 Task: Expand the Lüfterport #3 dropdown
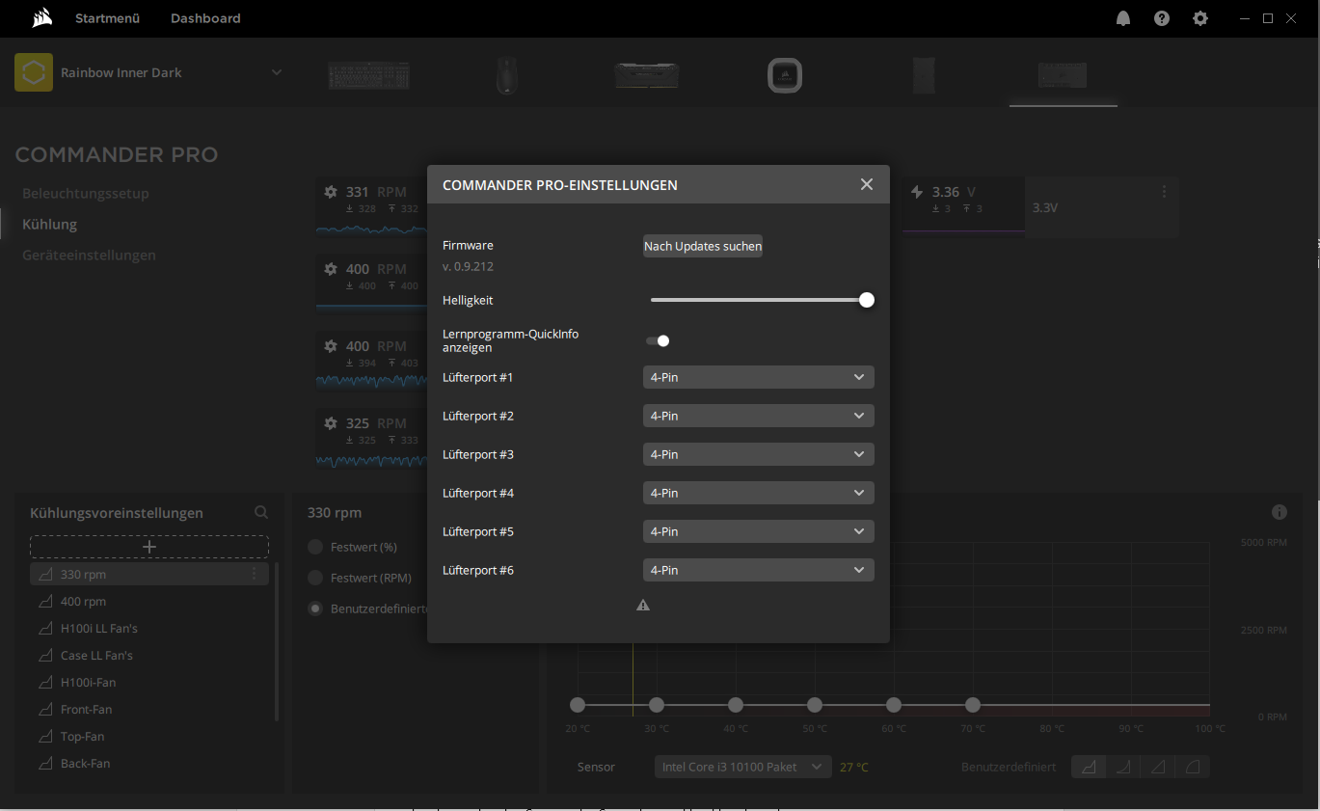(x=759, y=454)
